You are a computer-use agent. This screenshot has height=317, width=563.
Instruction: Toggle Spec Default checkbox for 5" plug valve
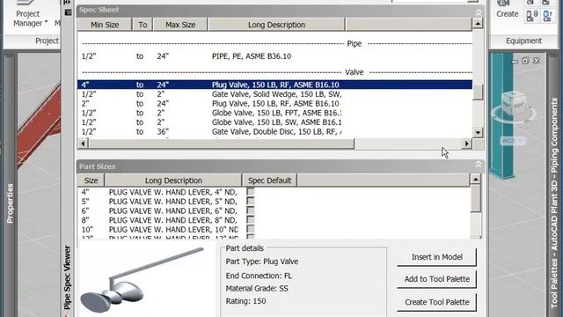click(x=250, y=202)
